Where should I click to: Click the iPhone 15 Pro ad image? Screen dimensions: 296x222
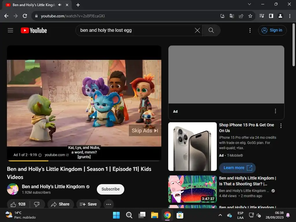(192, 147)
